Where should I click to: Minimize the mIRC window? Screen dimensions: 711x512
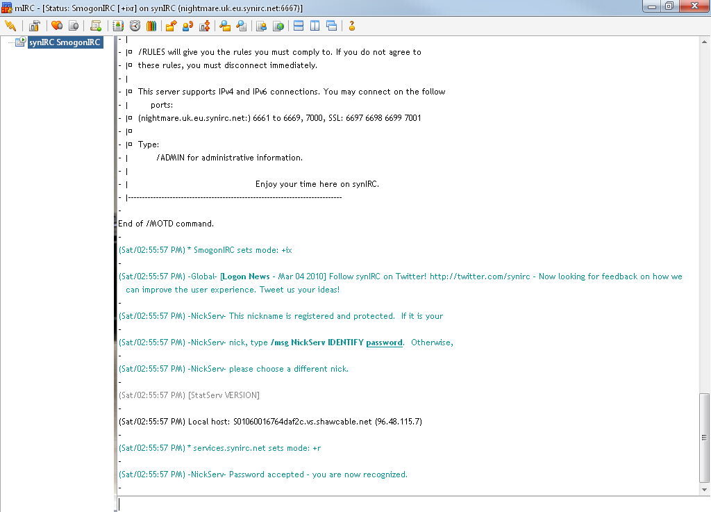(x=652, y=6)
